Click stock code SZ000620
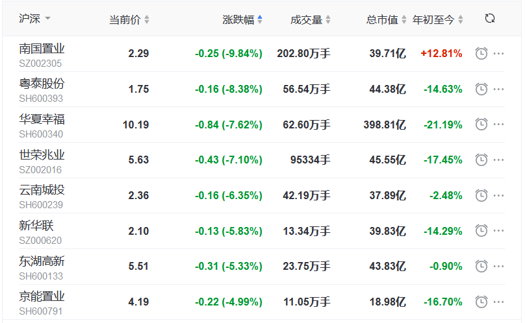525x323 pixels. pos(40,241)
